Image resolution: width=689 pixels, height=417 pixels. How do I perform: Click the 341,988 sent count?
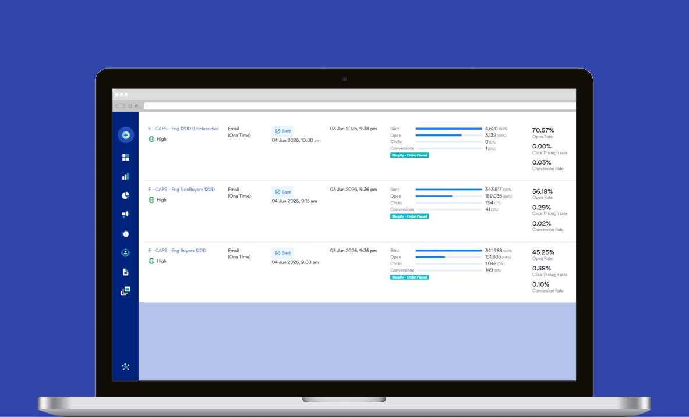point(493,251)
